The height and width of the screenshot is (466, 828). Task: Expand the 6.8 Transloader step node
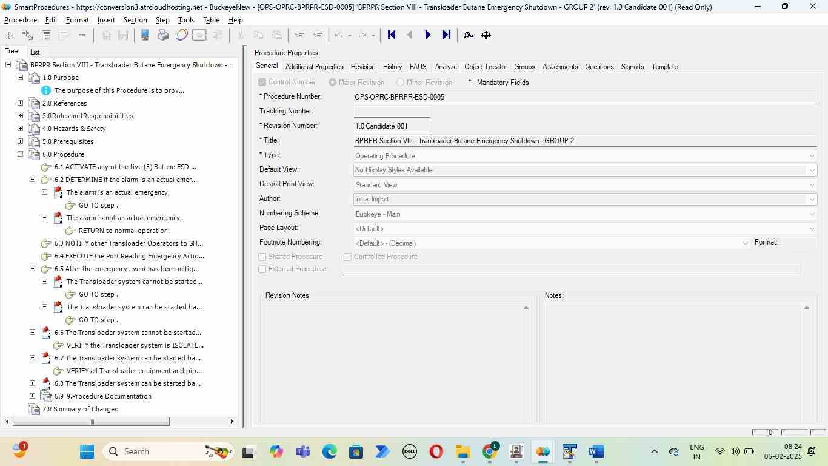(x=32, y=383)
